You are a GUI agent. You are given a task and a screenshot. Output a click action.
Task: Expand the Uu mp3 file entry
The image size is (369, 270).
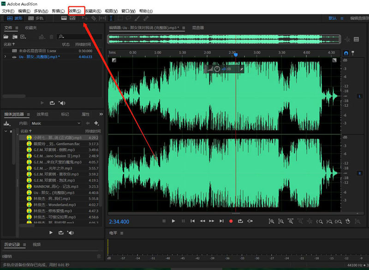pos(5,57)
